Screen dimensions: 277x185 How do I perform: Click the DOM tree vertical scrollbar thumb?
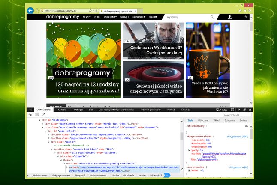pos(182,136)
